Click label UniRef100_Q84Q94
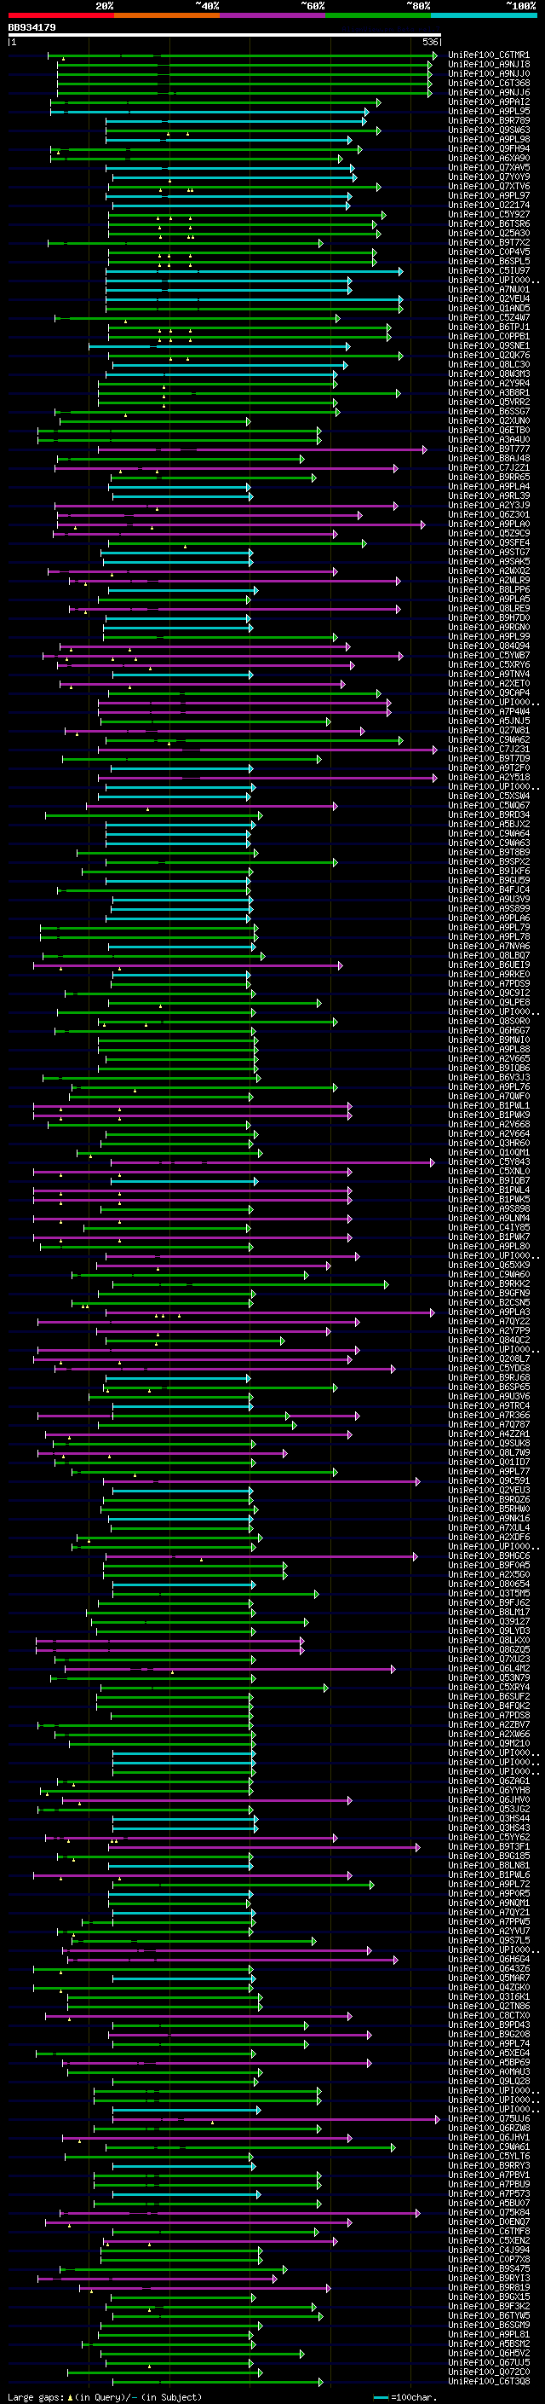The image size is (545, 2404). (x=489, y=646)
